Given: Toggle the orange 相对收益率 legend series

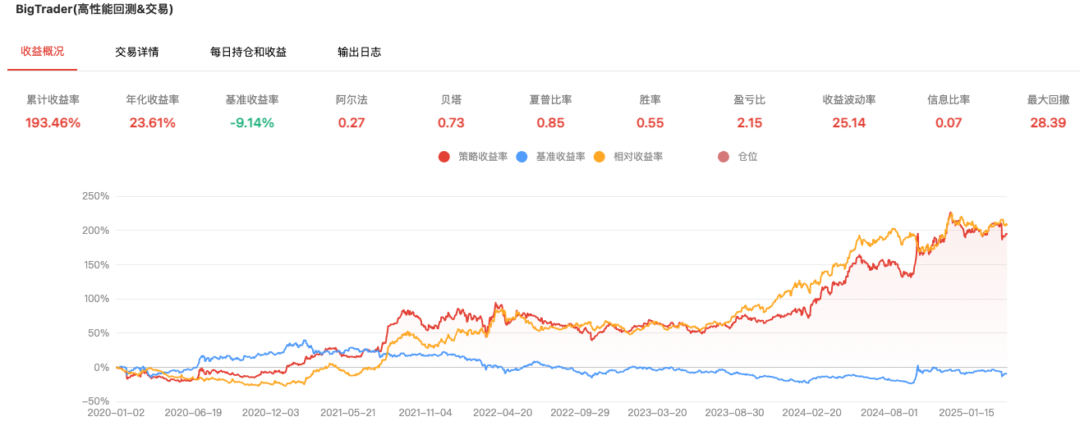Looking at the screenshot, I should [600, 157].
